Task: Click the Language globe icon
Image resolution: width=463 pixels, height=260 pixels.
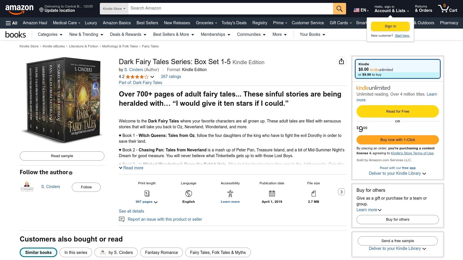Action: tap(189, 194)
